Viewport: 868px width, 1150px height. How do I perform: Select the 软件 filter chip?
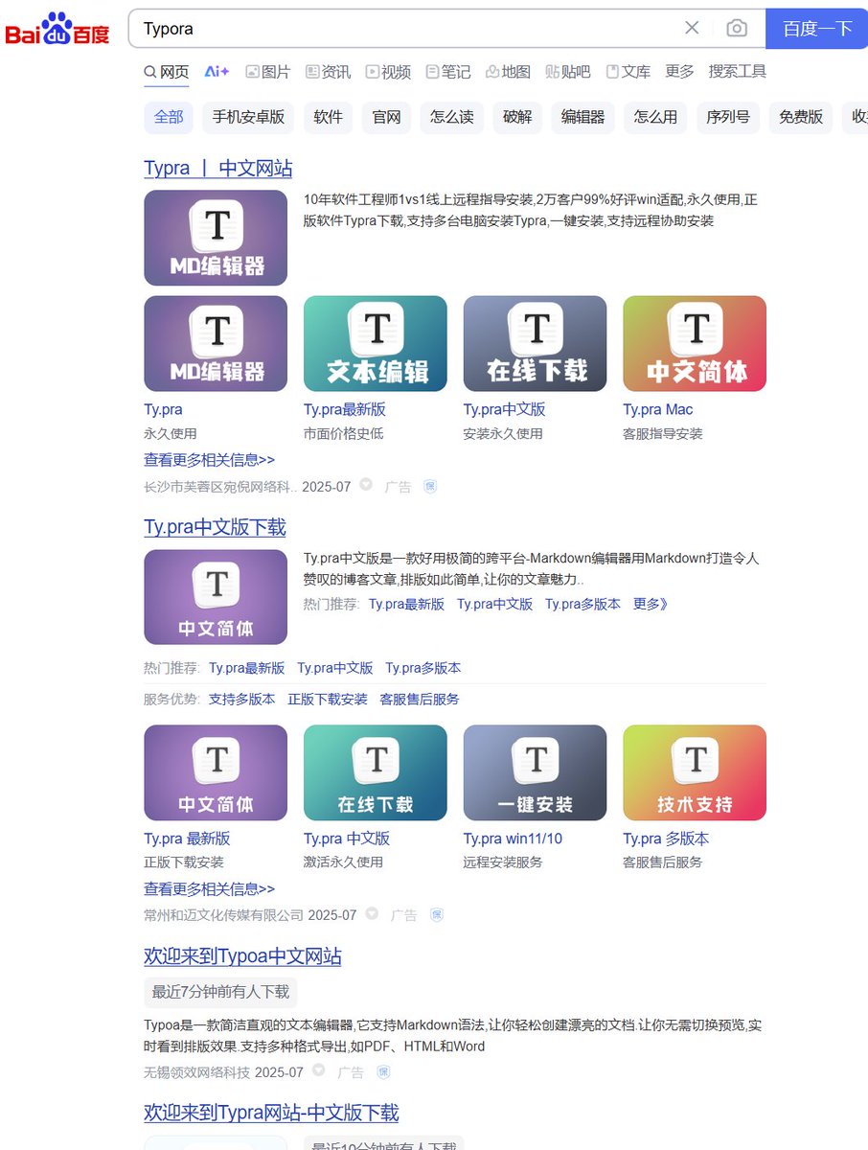pyautogui.click(x=329, y=117)
